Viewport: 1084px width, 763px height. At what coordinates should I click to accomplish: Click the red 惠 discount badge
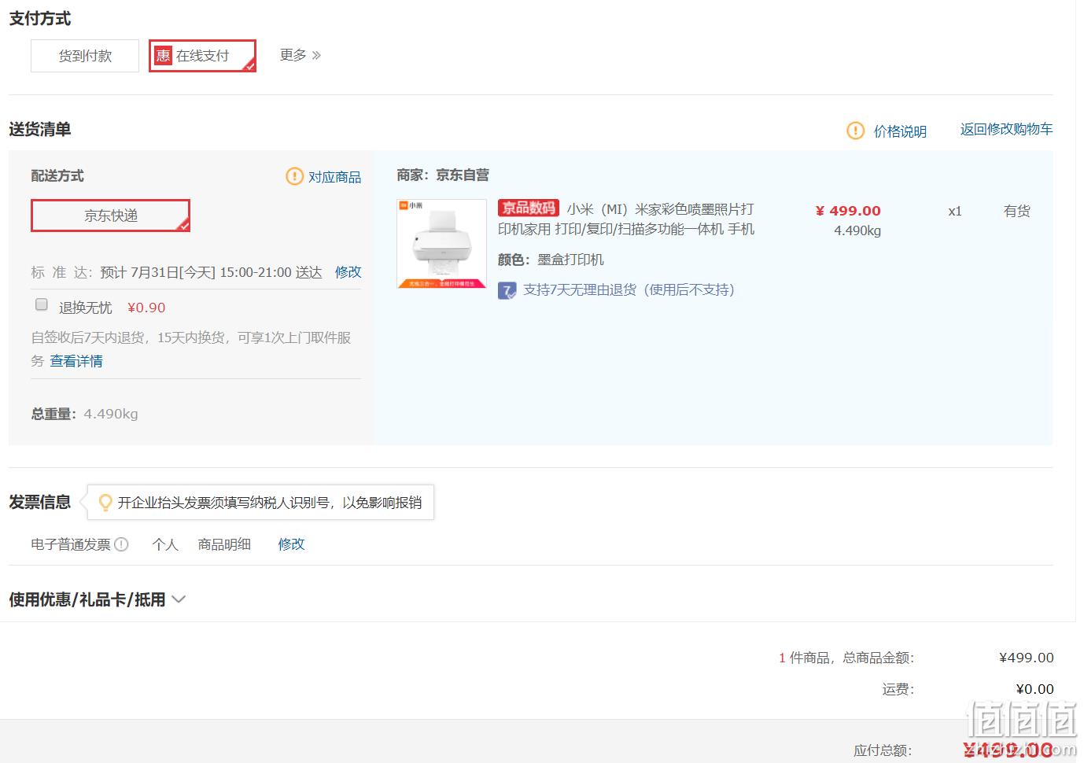[163, 55]
